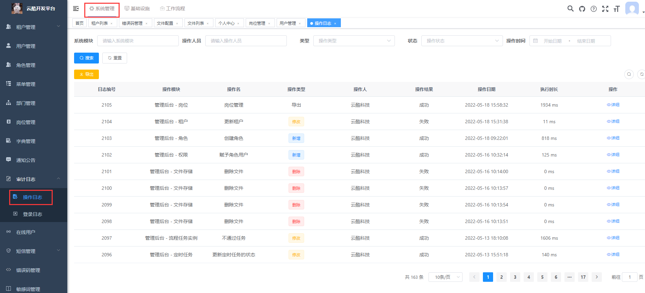Go to the next page arrow
This screenshot has height=293, width=645.
pyautogui.click(x=597, y=277)
